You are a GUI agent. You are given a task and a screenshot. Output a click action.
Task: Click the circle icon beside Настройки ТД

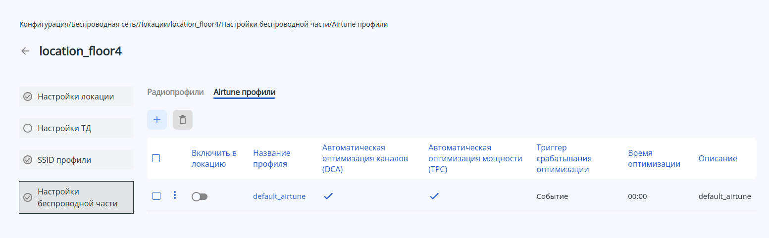[28, 128]
